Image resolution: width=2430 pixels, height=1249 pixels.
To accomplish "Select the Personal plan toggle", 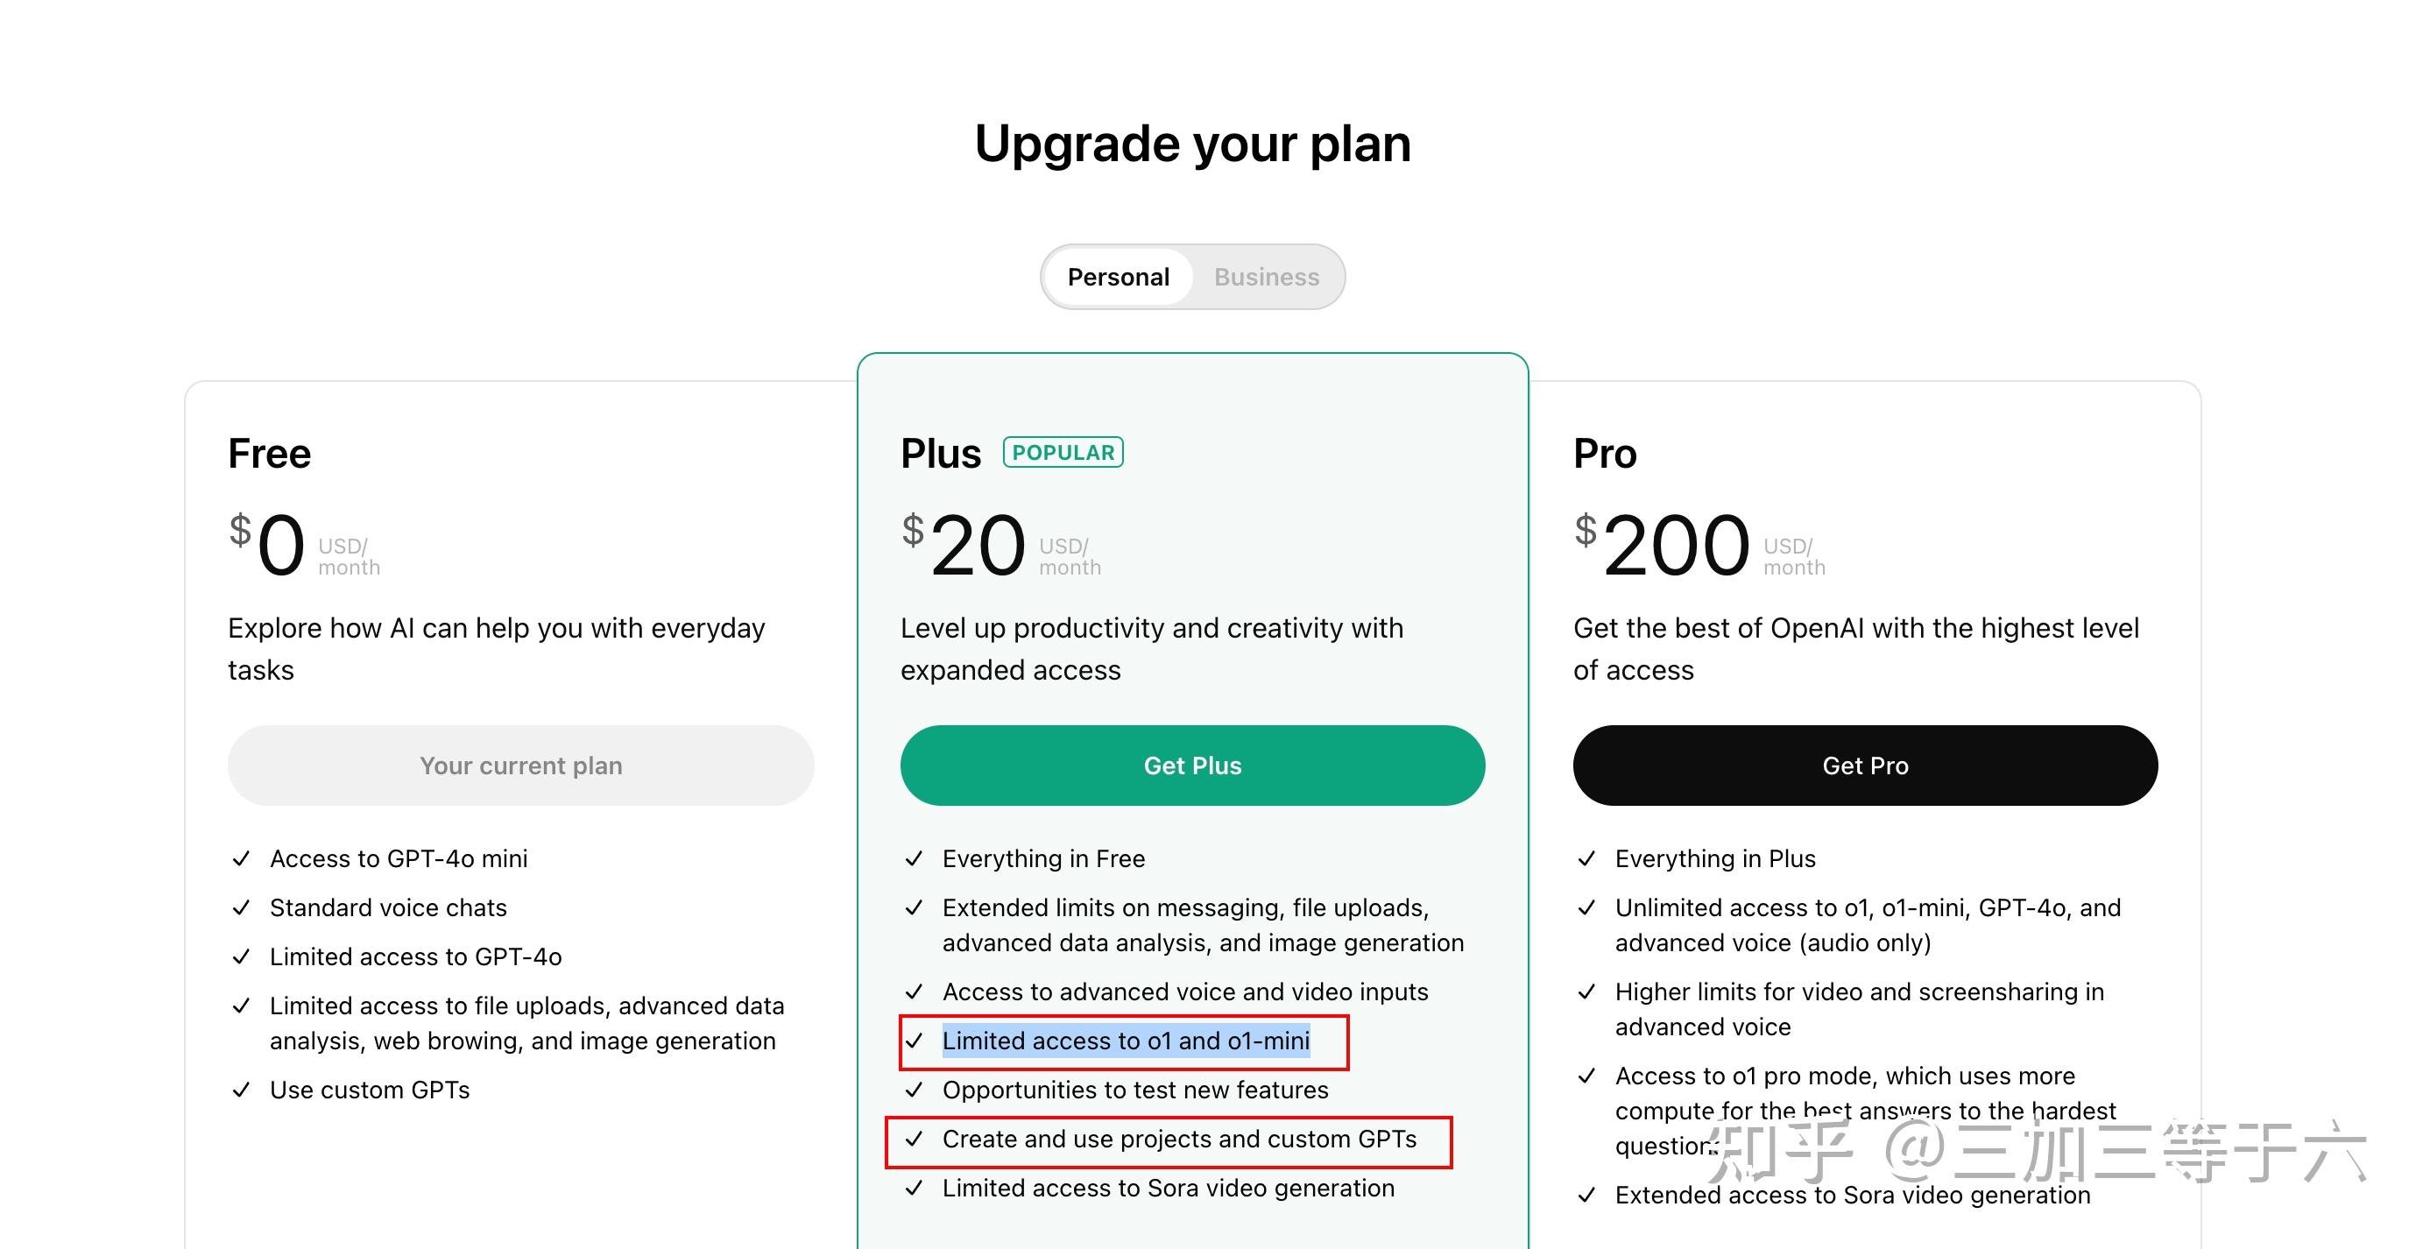I will pos(1117,277).
